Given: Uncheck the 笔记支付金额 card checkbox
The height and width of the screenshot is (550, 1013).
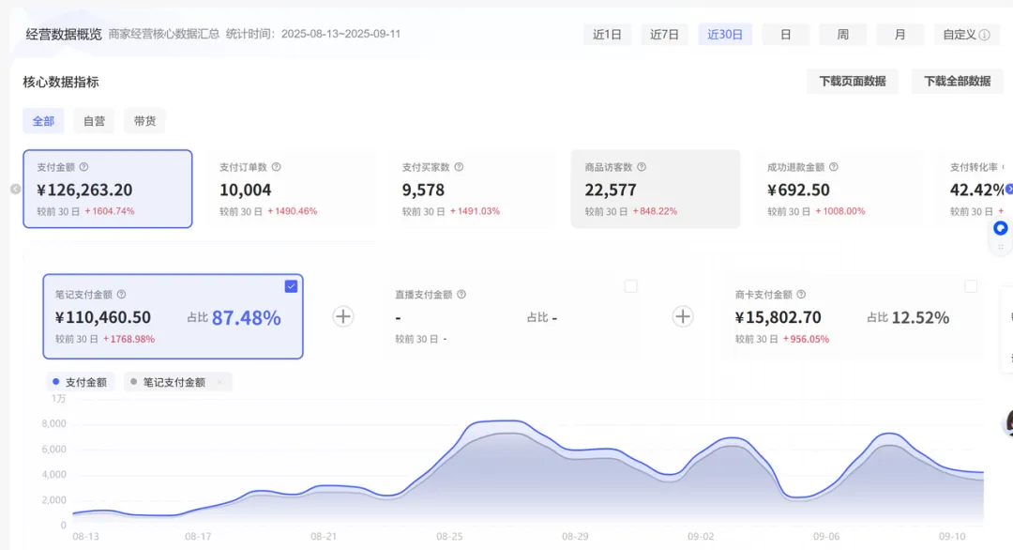Looking at the screenshot, I should 291,286.
